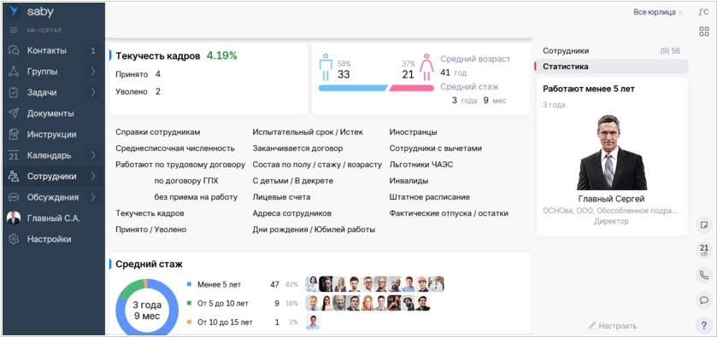Click the Задачи clipboard icon

pyautogui.click(x=14, y=93)
